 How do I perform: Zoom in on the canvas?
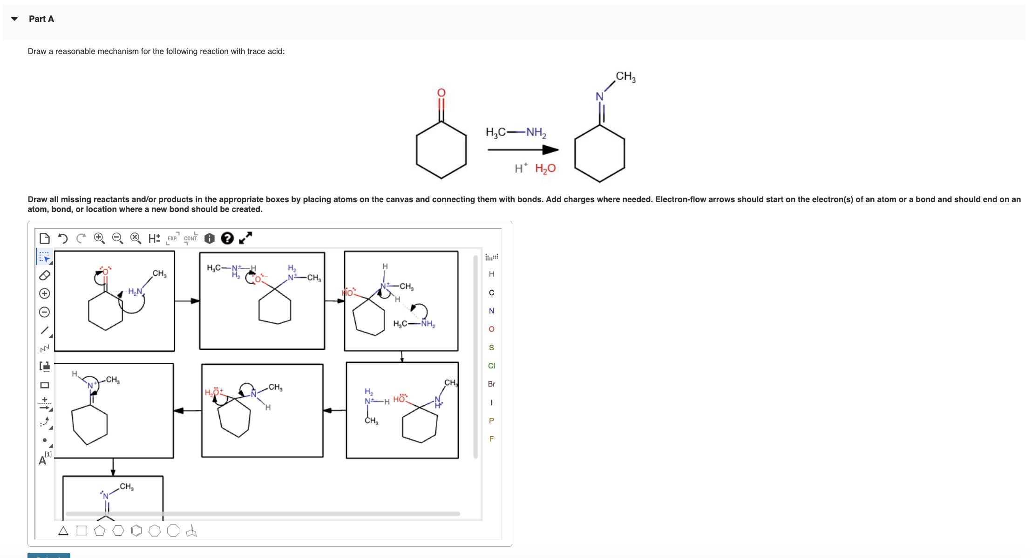[99, 238]
